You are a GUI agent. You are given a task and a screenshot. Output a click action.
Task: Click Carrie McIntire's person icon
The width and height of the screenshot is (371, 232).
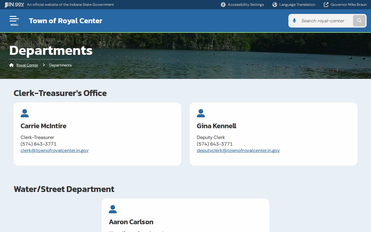[x=25, y=113]
